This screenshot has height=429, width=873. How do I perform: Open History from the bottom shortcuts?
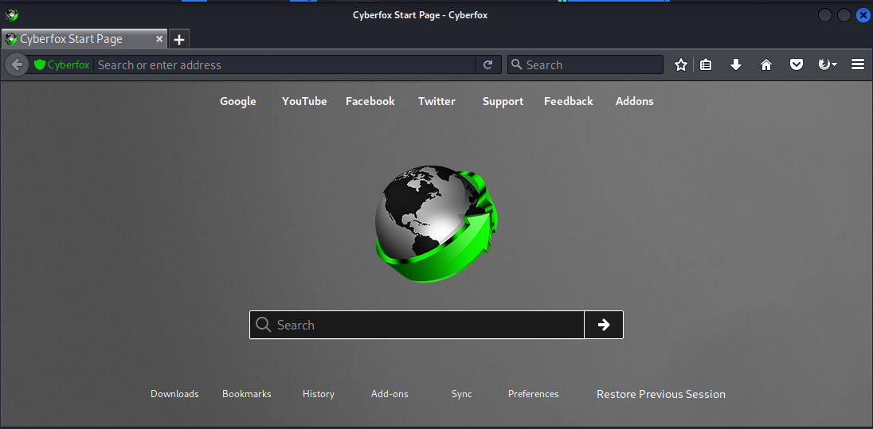click(319, 394)
